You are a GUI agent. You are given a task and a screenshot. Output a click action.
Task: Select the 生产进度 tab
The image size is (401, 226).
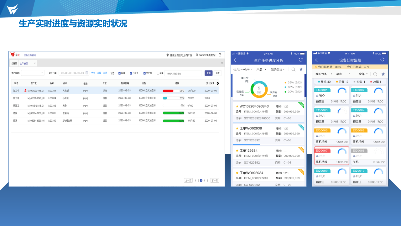24,63
